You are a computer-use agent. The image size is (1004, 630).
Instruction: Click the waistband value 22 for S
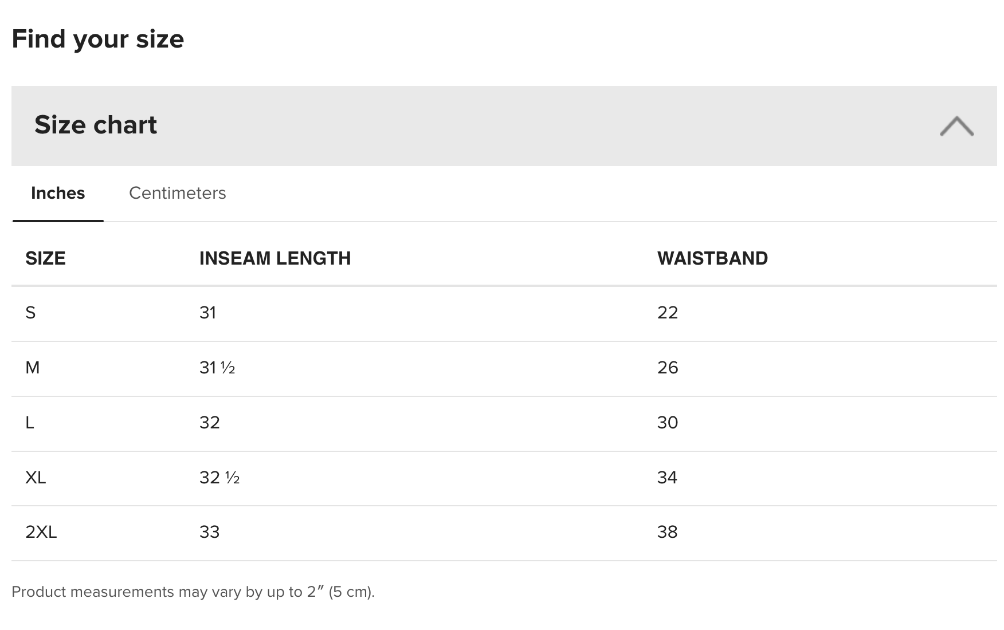(668, 313)
